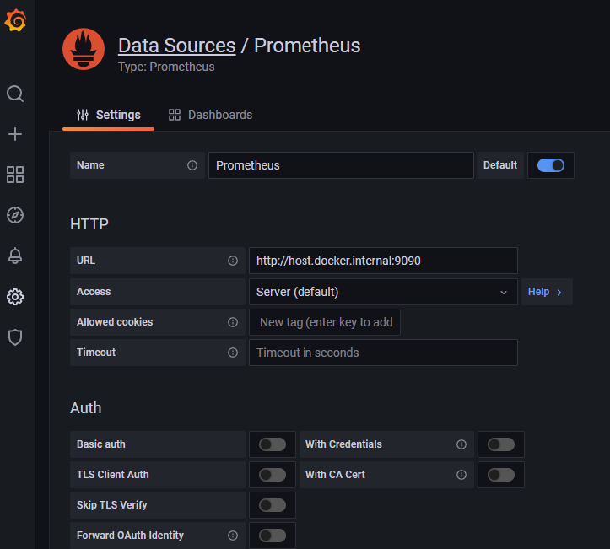610x549 pixels.
Task: Open the Alerting bell icon
Action: point(15,256)
